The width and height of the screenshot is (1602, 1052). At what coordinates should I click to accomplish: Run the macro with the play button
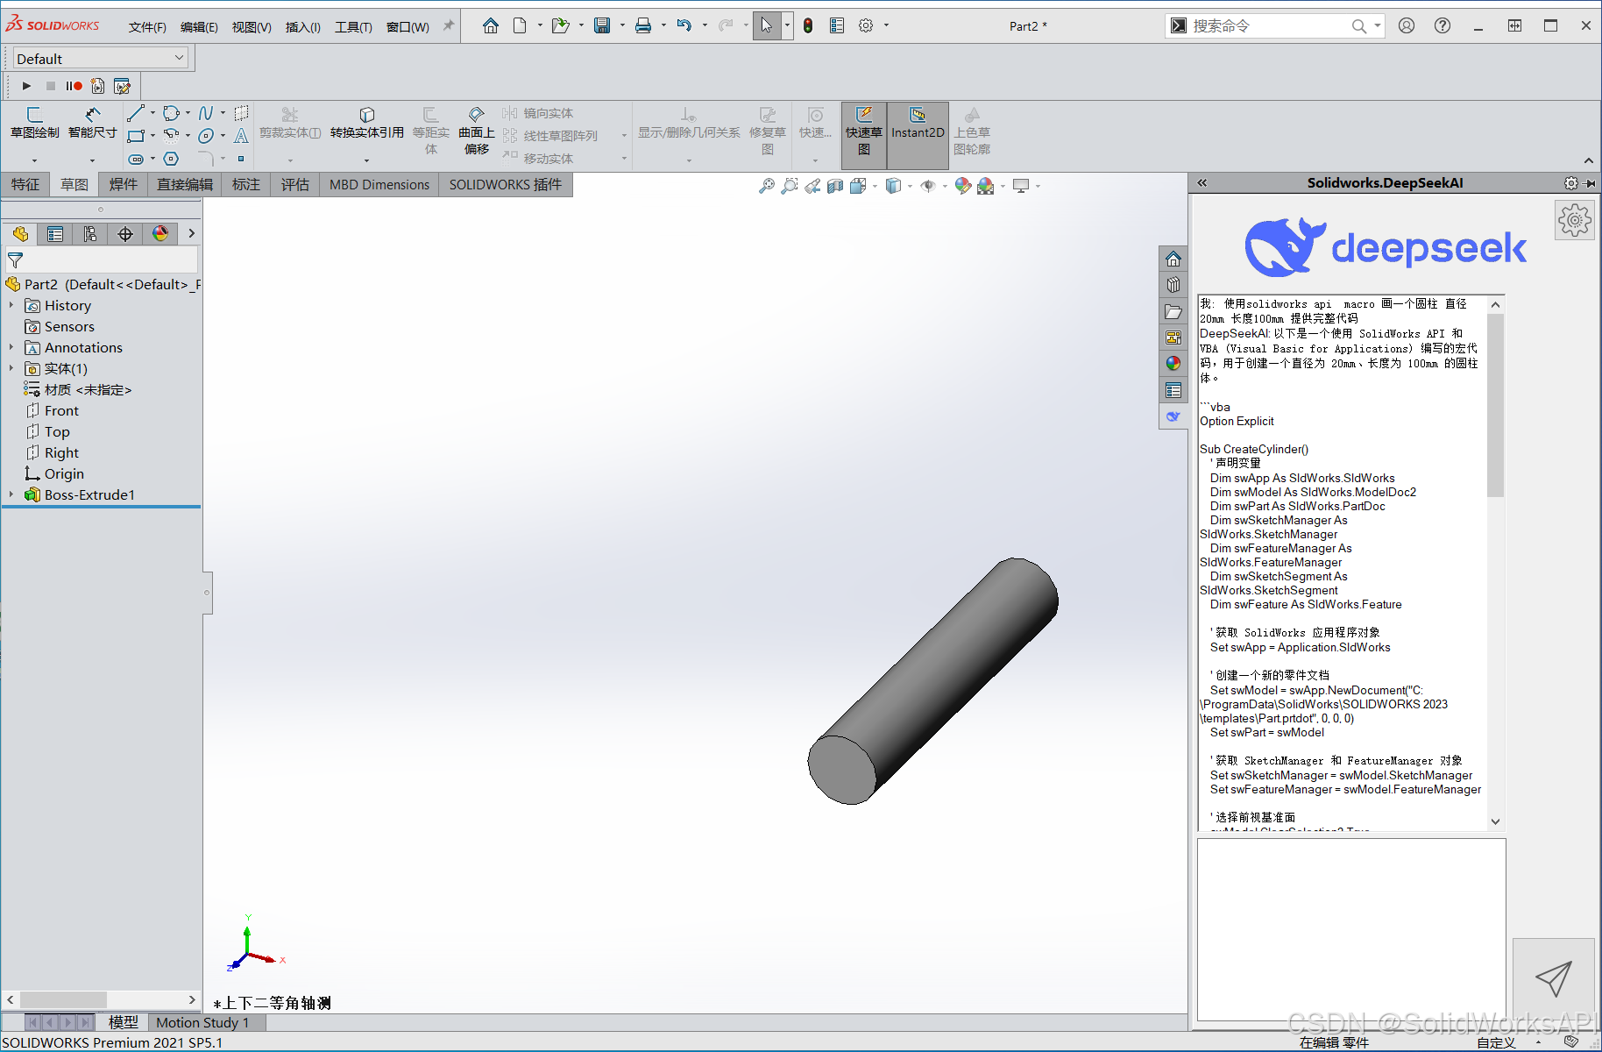tap(26, 86)
